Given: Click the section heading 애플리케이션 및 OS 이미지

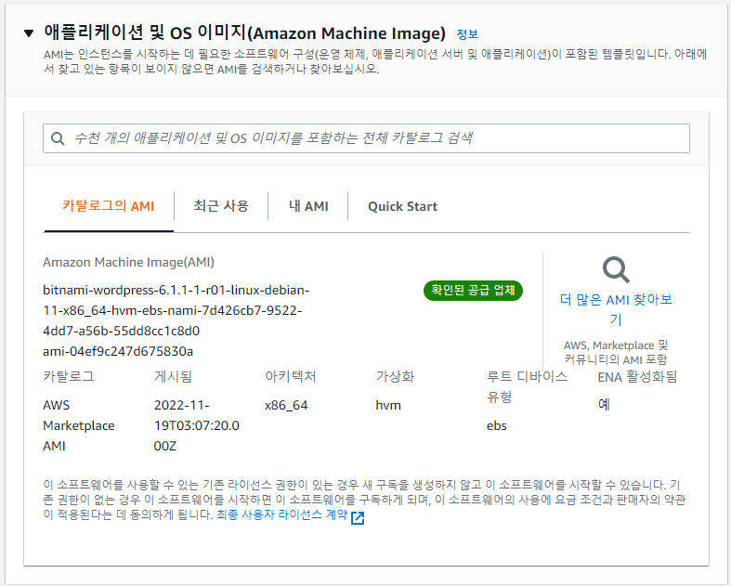Looking at the screenshot, I should (245, 33).
